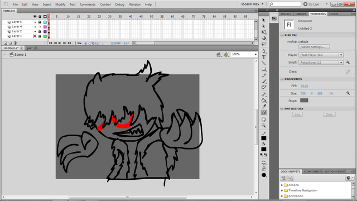Screen dimensions: 357x201
Task: Edit ActionScript settings wrench icon
Action: pyautogui.click(x=348, y=63)
